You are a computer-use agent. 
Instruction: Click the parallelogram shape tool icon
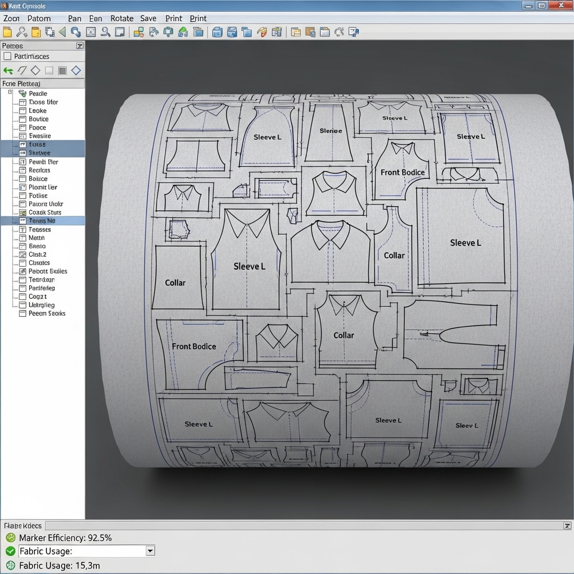coord(22,70)
